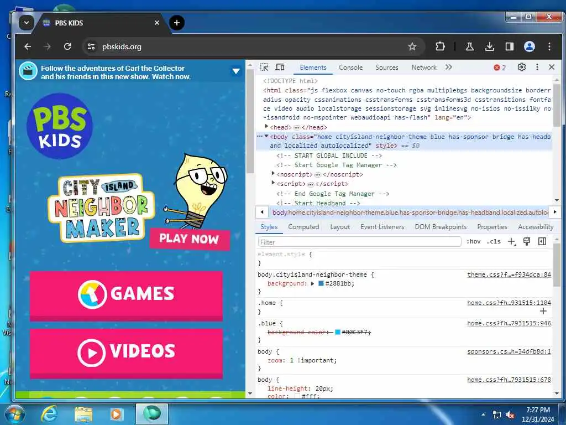
Task: Open the theme.css source link
Action: pyautogui.click(x=509, y=274)
